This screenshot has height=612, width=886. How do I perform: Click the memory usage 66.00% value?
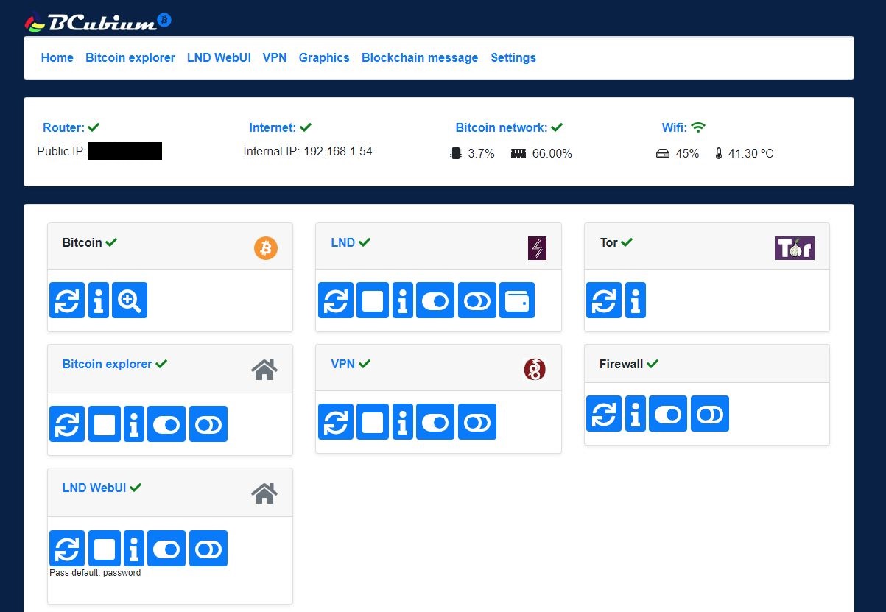pyautogui.click(x=552, y=153)
